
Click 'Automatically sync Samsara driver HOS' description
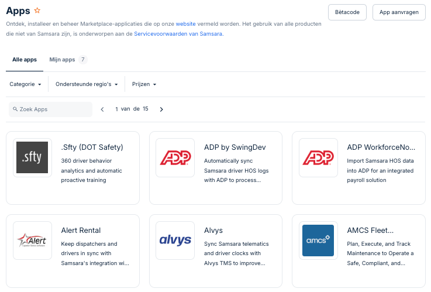tap(236, 170)
